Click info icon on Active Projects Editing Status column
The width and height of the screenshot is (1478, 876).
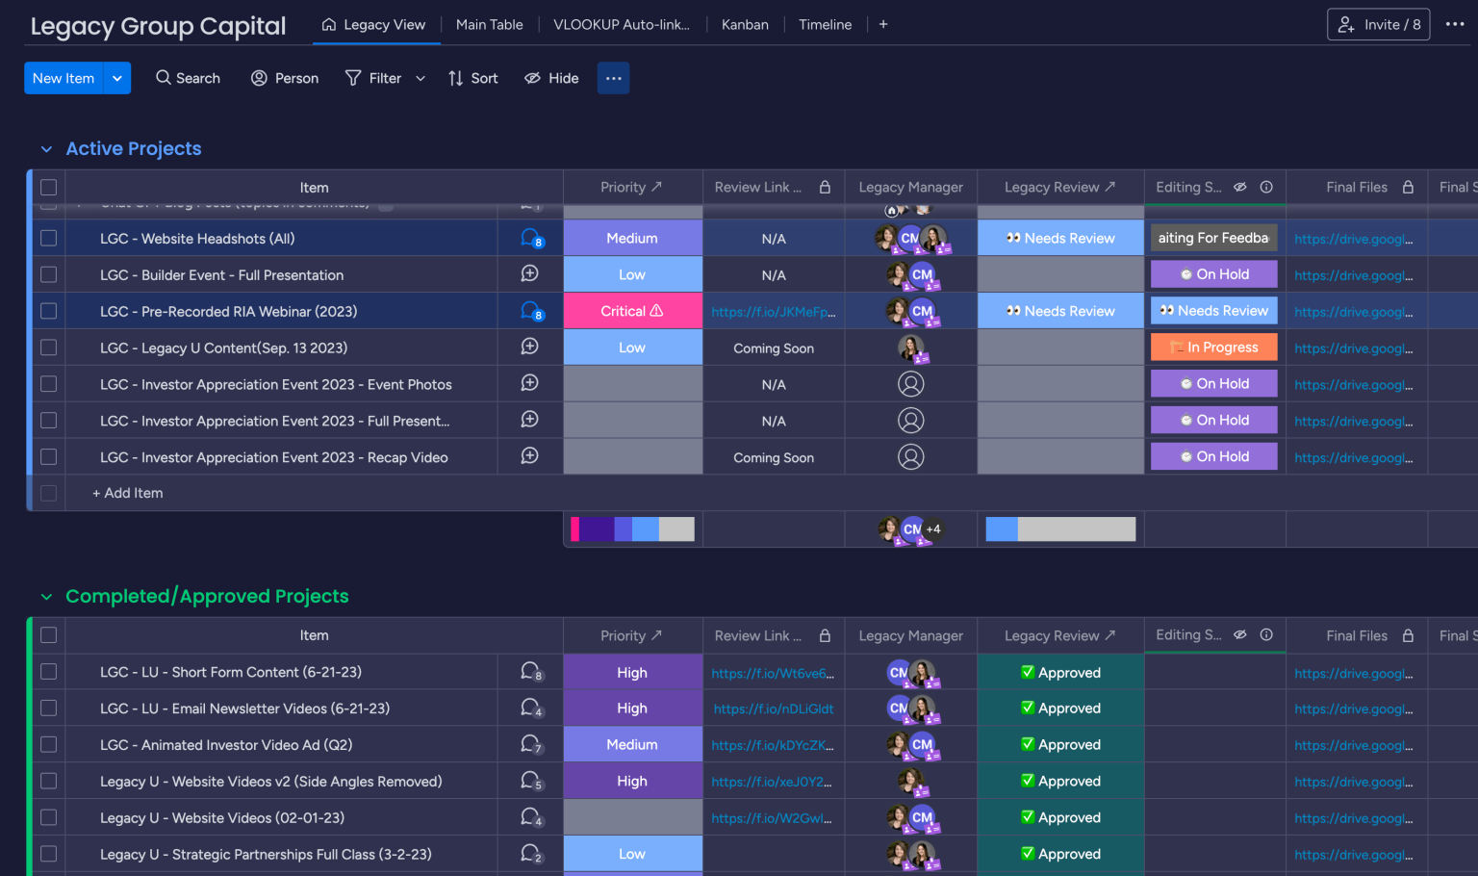pos(1266,187)
